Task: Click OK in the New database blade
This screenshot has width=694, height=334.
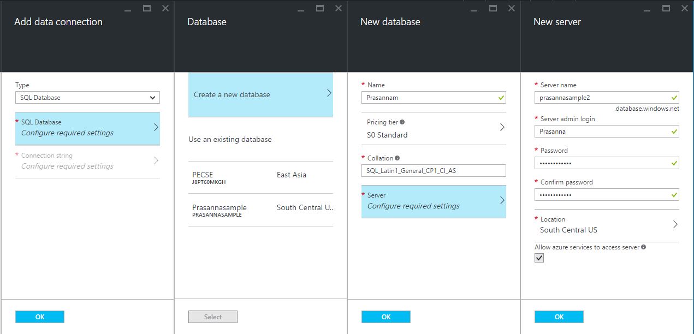Action: pos(385,317)
